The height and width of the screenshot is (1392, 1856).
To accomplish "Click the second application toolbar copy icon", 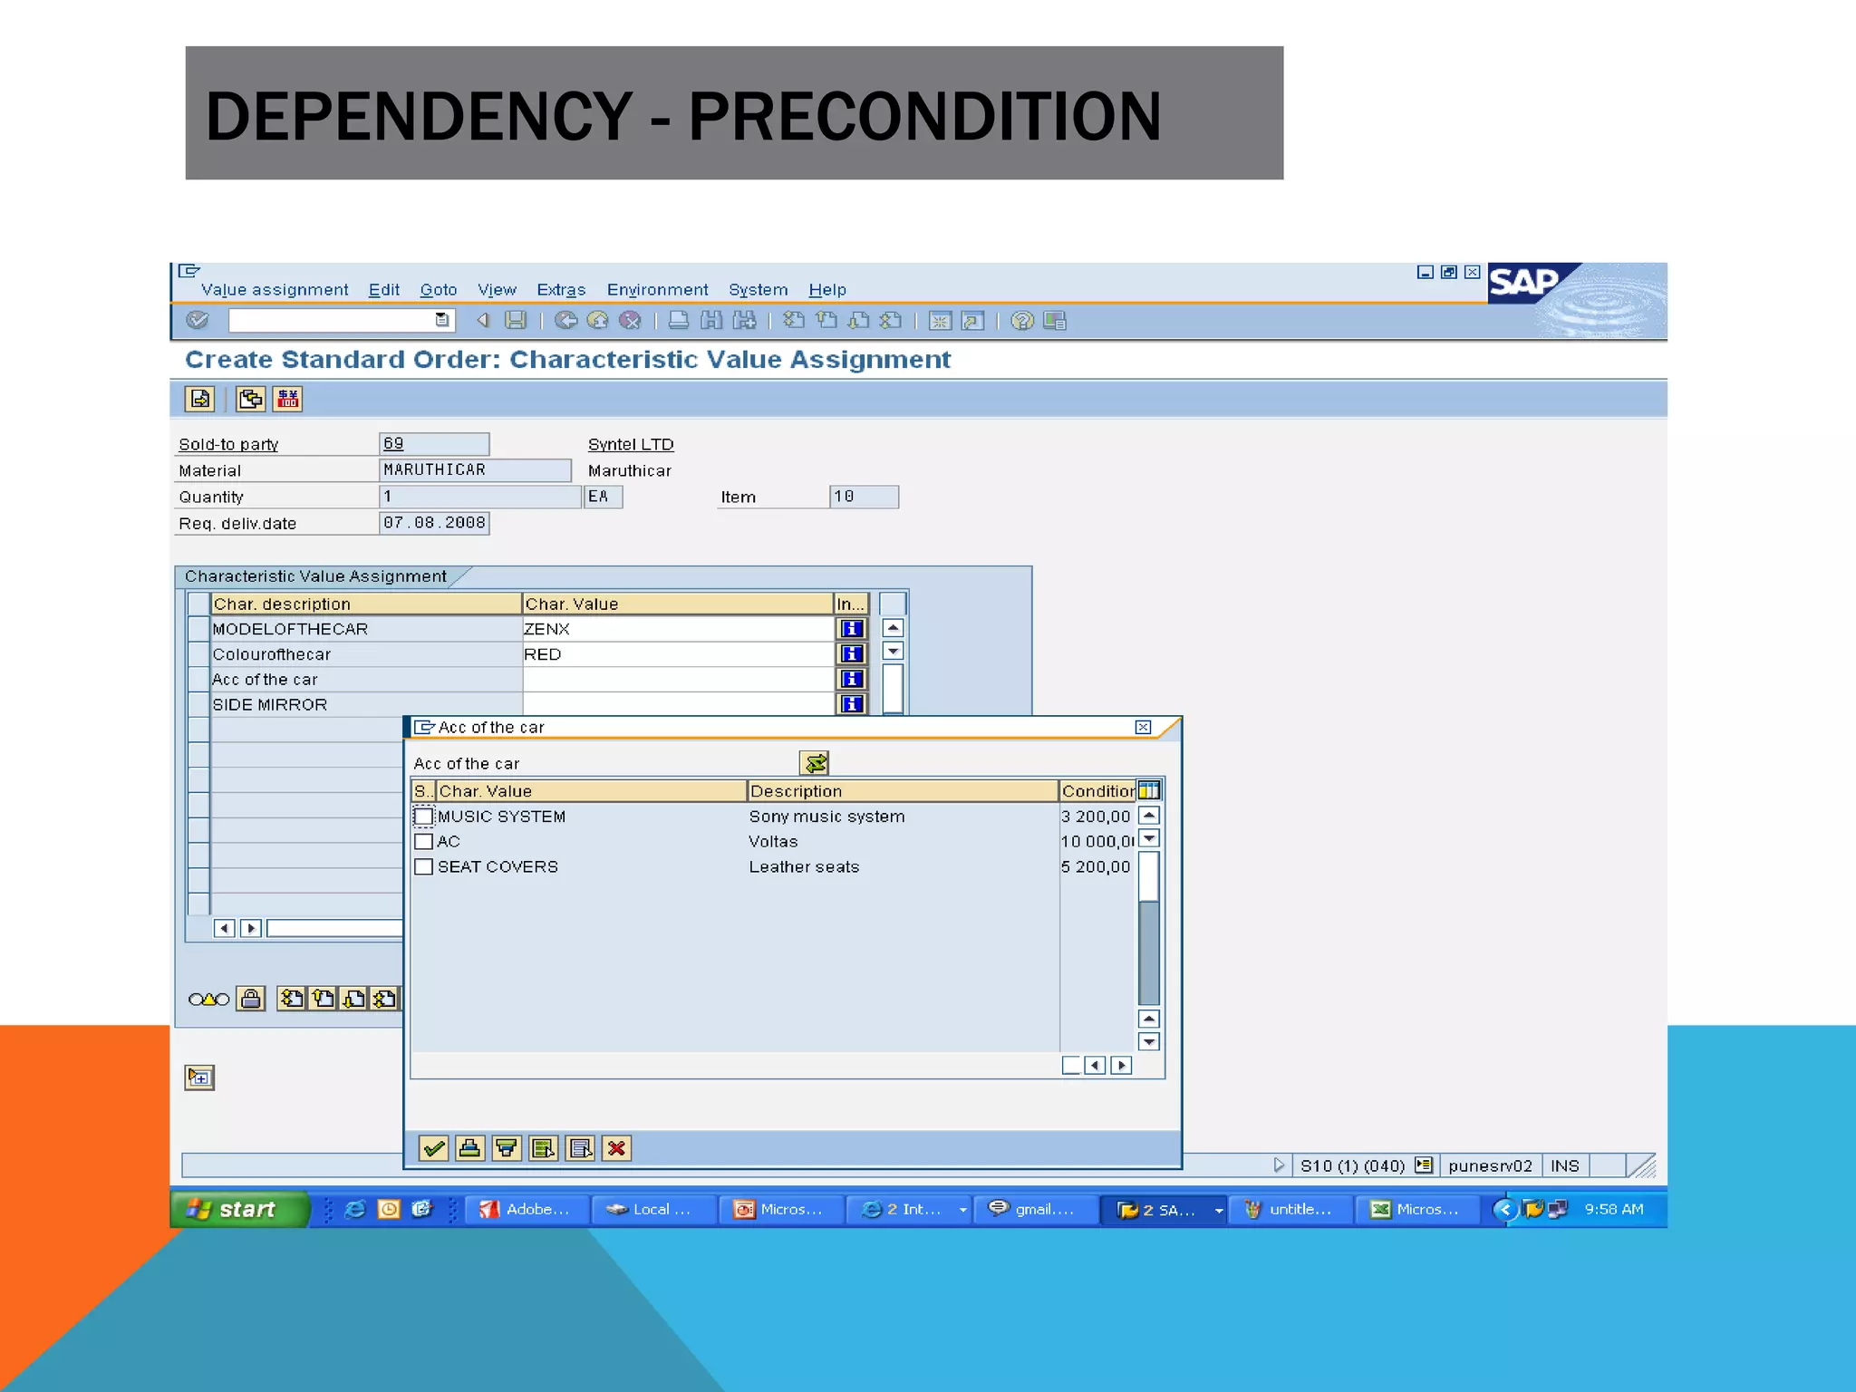I will pos(250,399).
